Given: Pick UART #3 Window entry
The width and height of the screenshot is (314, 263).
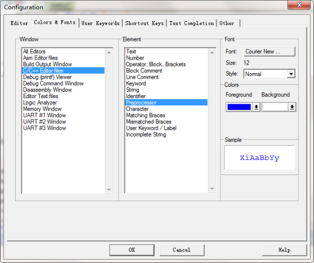Looking at the screenshot, I should click(63, 128).
